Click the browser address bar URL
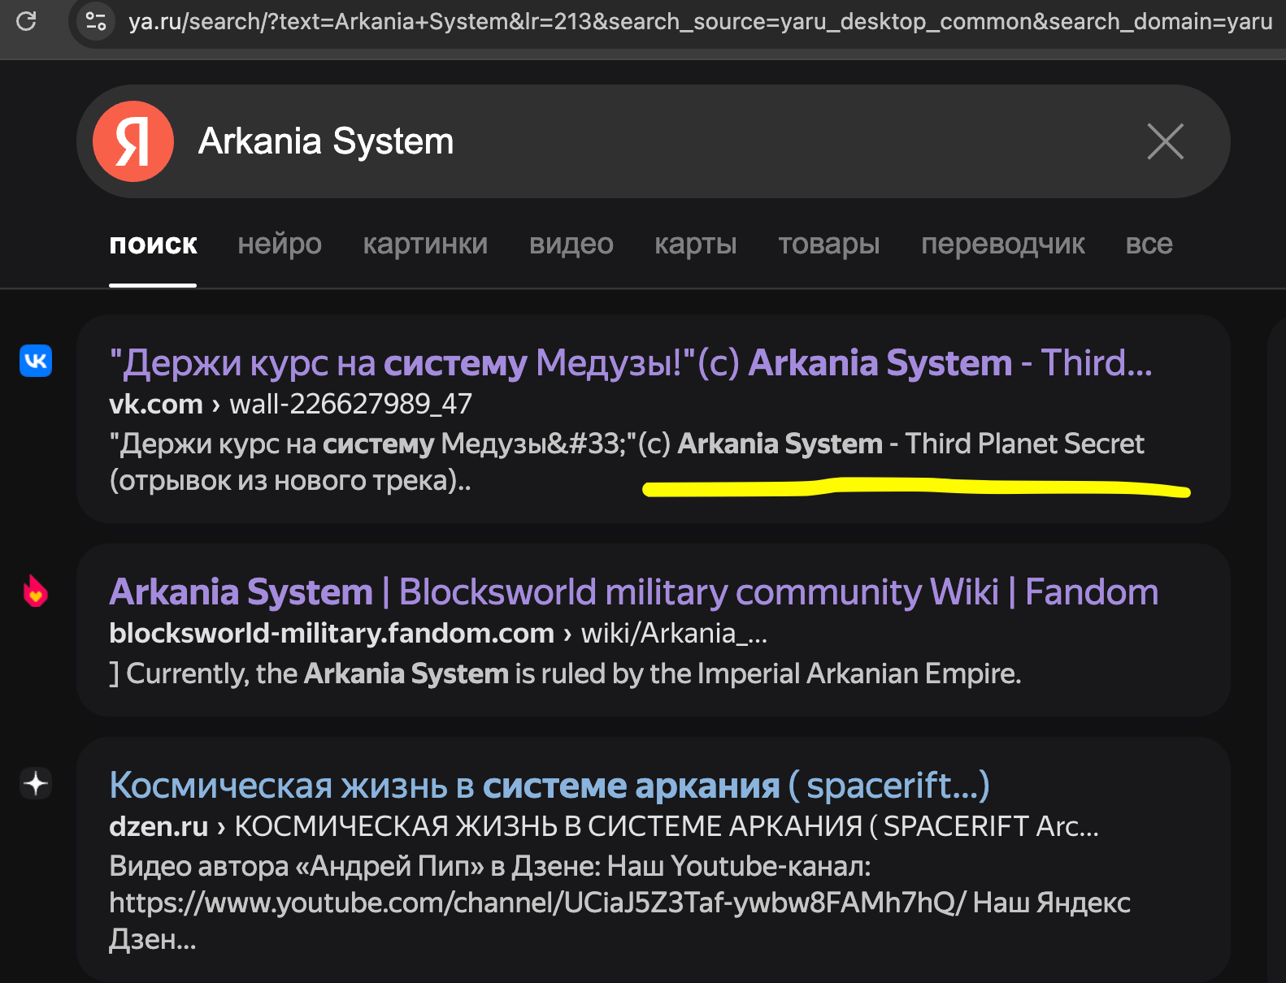 pos(700,21)
